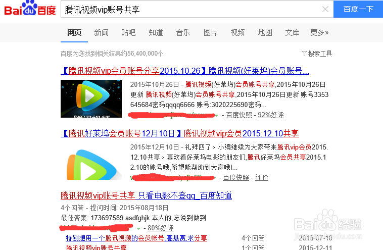Screen dimensions: 383x250
Task: Clear the search box with the X icon
Action: (x=325, y=9)
